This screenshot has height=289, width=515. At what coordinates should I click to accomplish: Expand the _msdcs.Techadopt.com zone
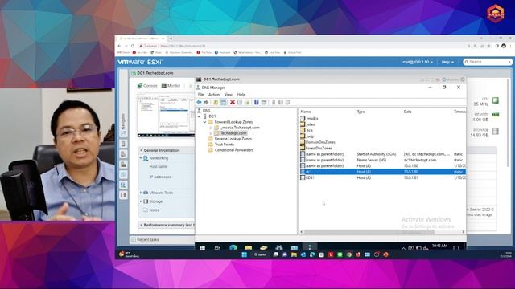[x=211, y=128]
